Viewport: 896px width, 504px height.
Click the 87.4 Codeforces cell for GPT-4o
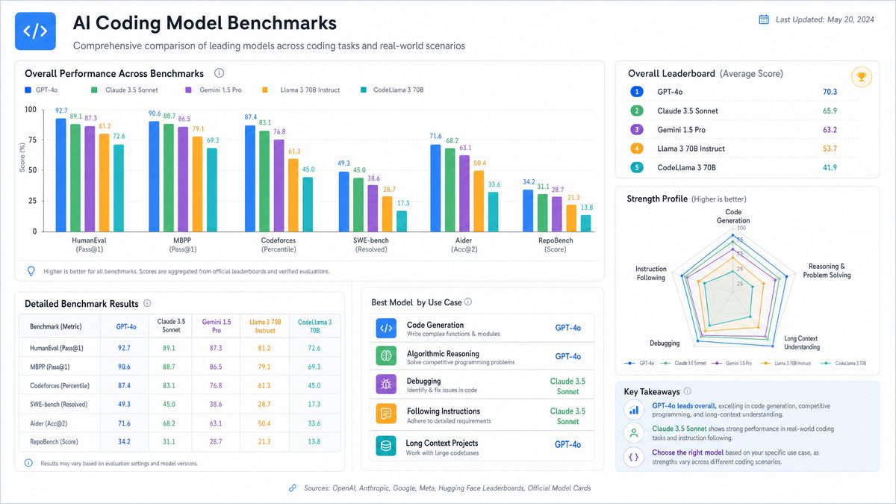(x=124, y=385)
